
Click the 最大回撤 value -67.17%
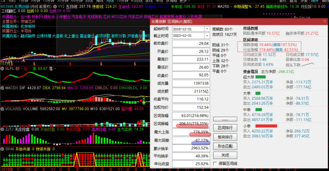pyautogui.click(x=191, y=140)
